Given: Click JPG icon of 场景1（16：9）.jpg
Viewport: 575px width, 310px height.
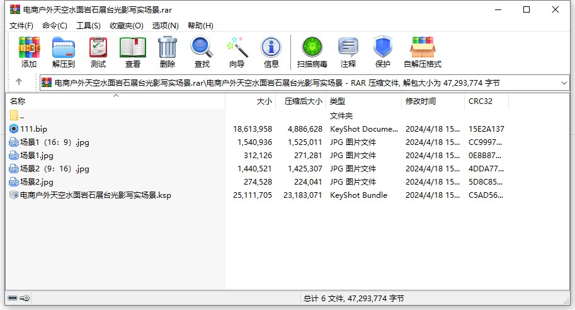Looking at the screenshot, I should (x=14, y=142).
